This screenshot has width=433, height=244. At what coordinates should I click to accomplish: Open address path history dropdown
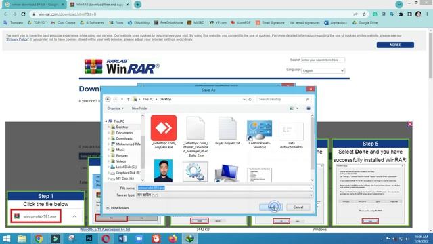click(244, 99)
